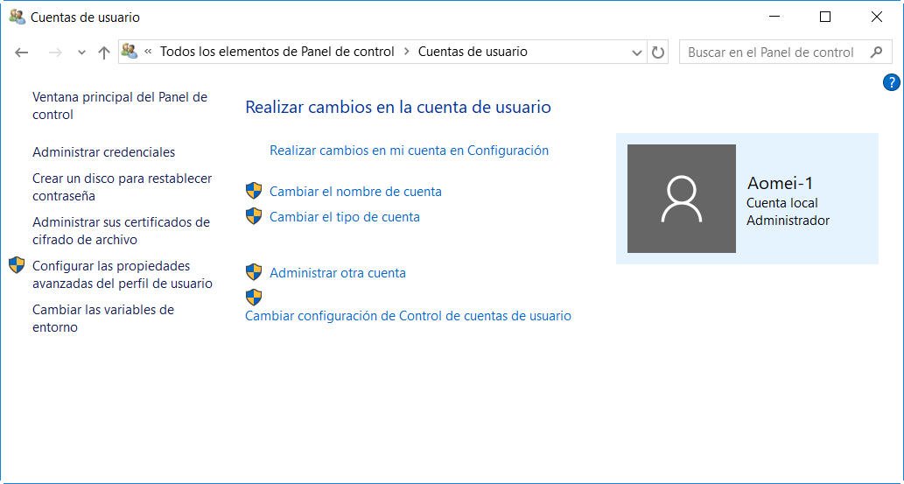This screenshot has width=904, height=484.
Task: Maximize the Cuentas de usuario window
Action: pyautogui.click(x=825, y=17)
